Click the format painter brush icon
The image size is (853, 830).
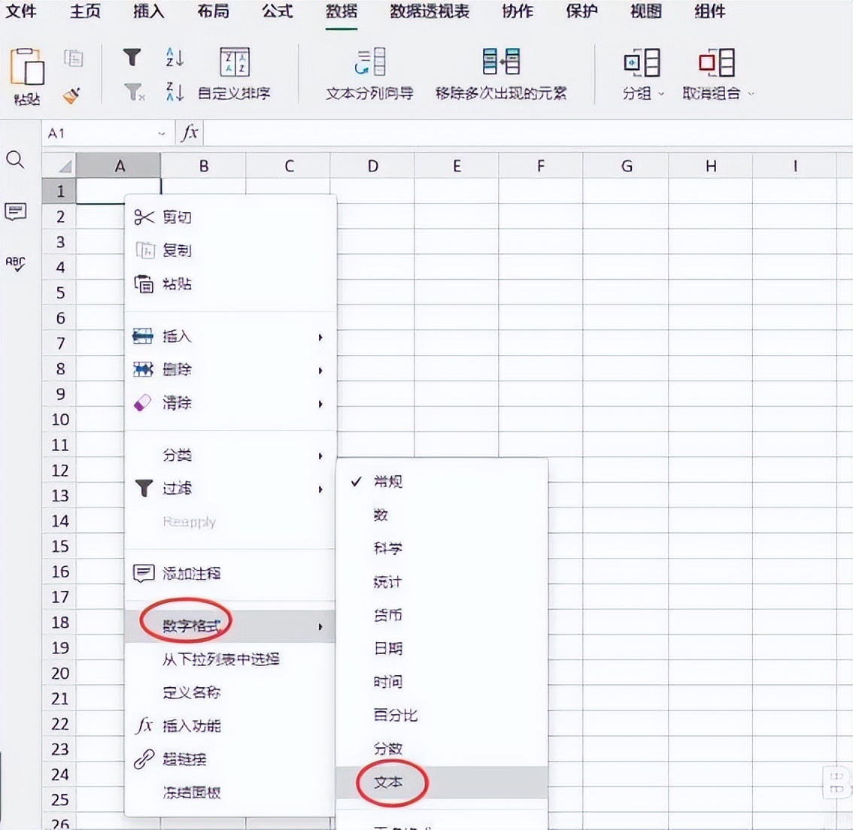pos(71,95)
